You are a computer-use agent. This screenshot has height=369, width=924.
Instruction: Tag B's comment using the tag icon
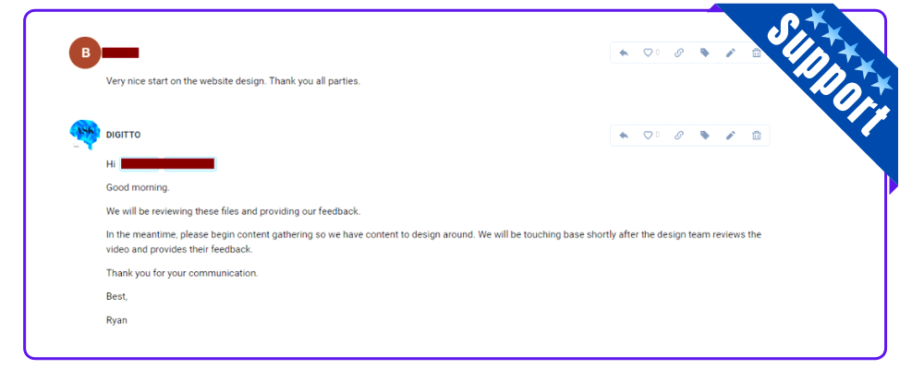pyautogui.click(x=705, y=53)
